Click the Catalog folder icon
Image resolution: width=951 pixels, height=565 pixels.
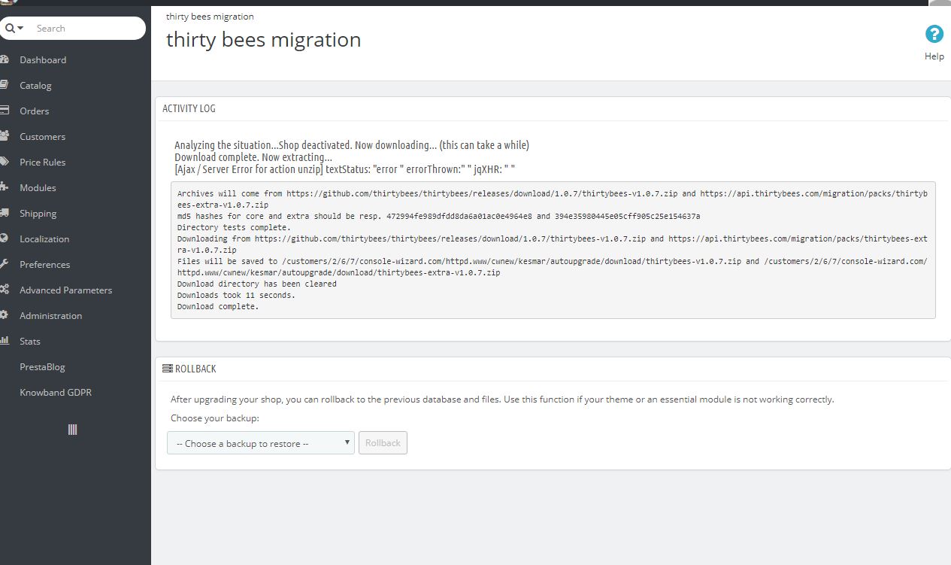click(x=6, y=85)
